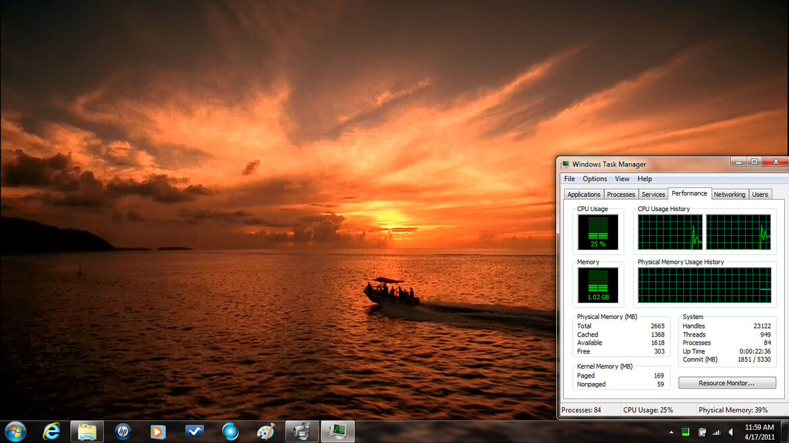Click the Show Desktop button at taskbar end
Image resolution: width=789 pixels, height=443 pixels.
click(x=785, y=432)
